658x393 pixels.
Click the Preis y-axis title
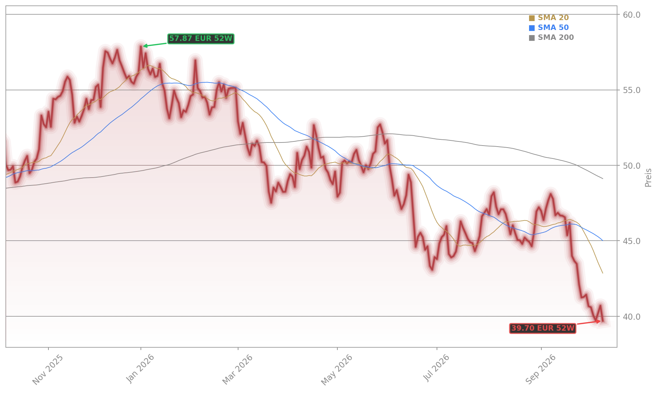click(x=648, y=178)
